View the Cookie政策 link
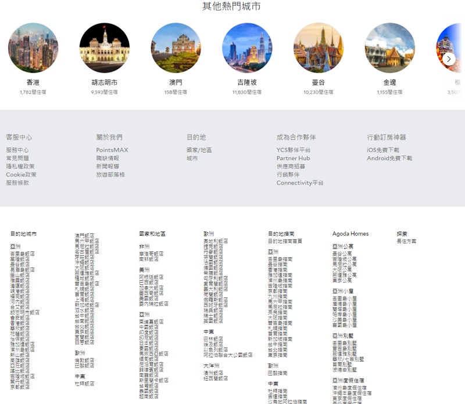The width and height of the screenshot is (465, 404). (21, 175)
